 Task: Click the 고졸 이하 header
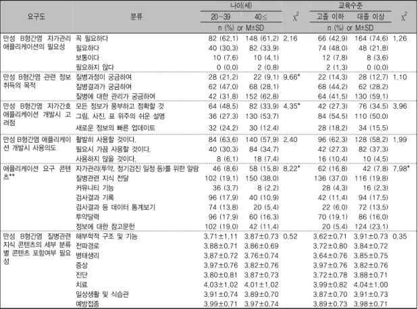click(x=330, y=16)
